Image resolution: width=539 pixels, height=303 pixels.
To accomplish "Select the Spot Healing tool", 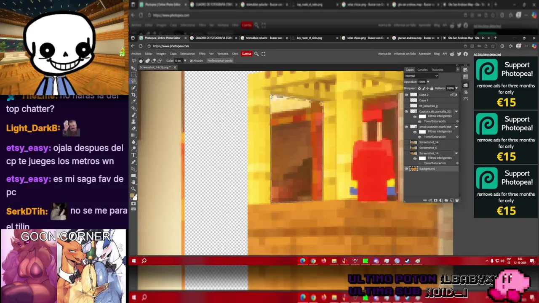I will [134, 108].
